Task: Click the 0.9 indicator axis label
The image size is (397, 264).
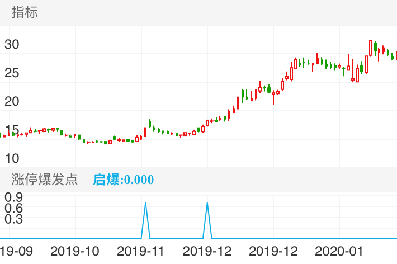Action: click(x=13, y=197)
